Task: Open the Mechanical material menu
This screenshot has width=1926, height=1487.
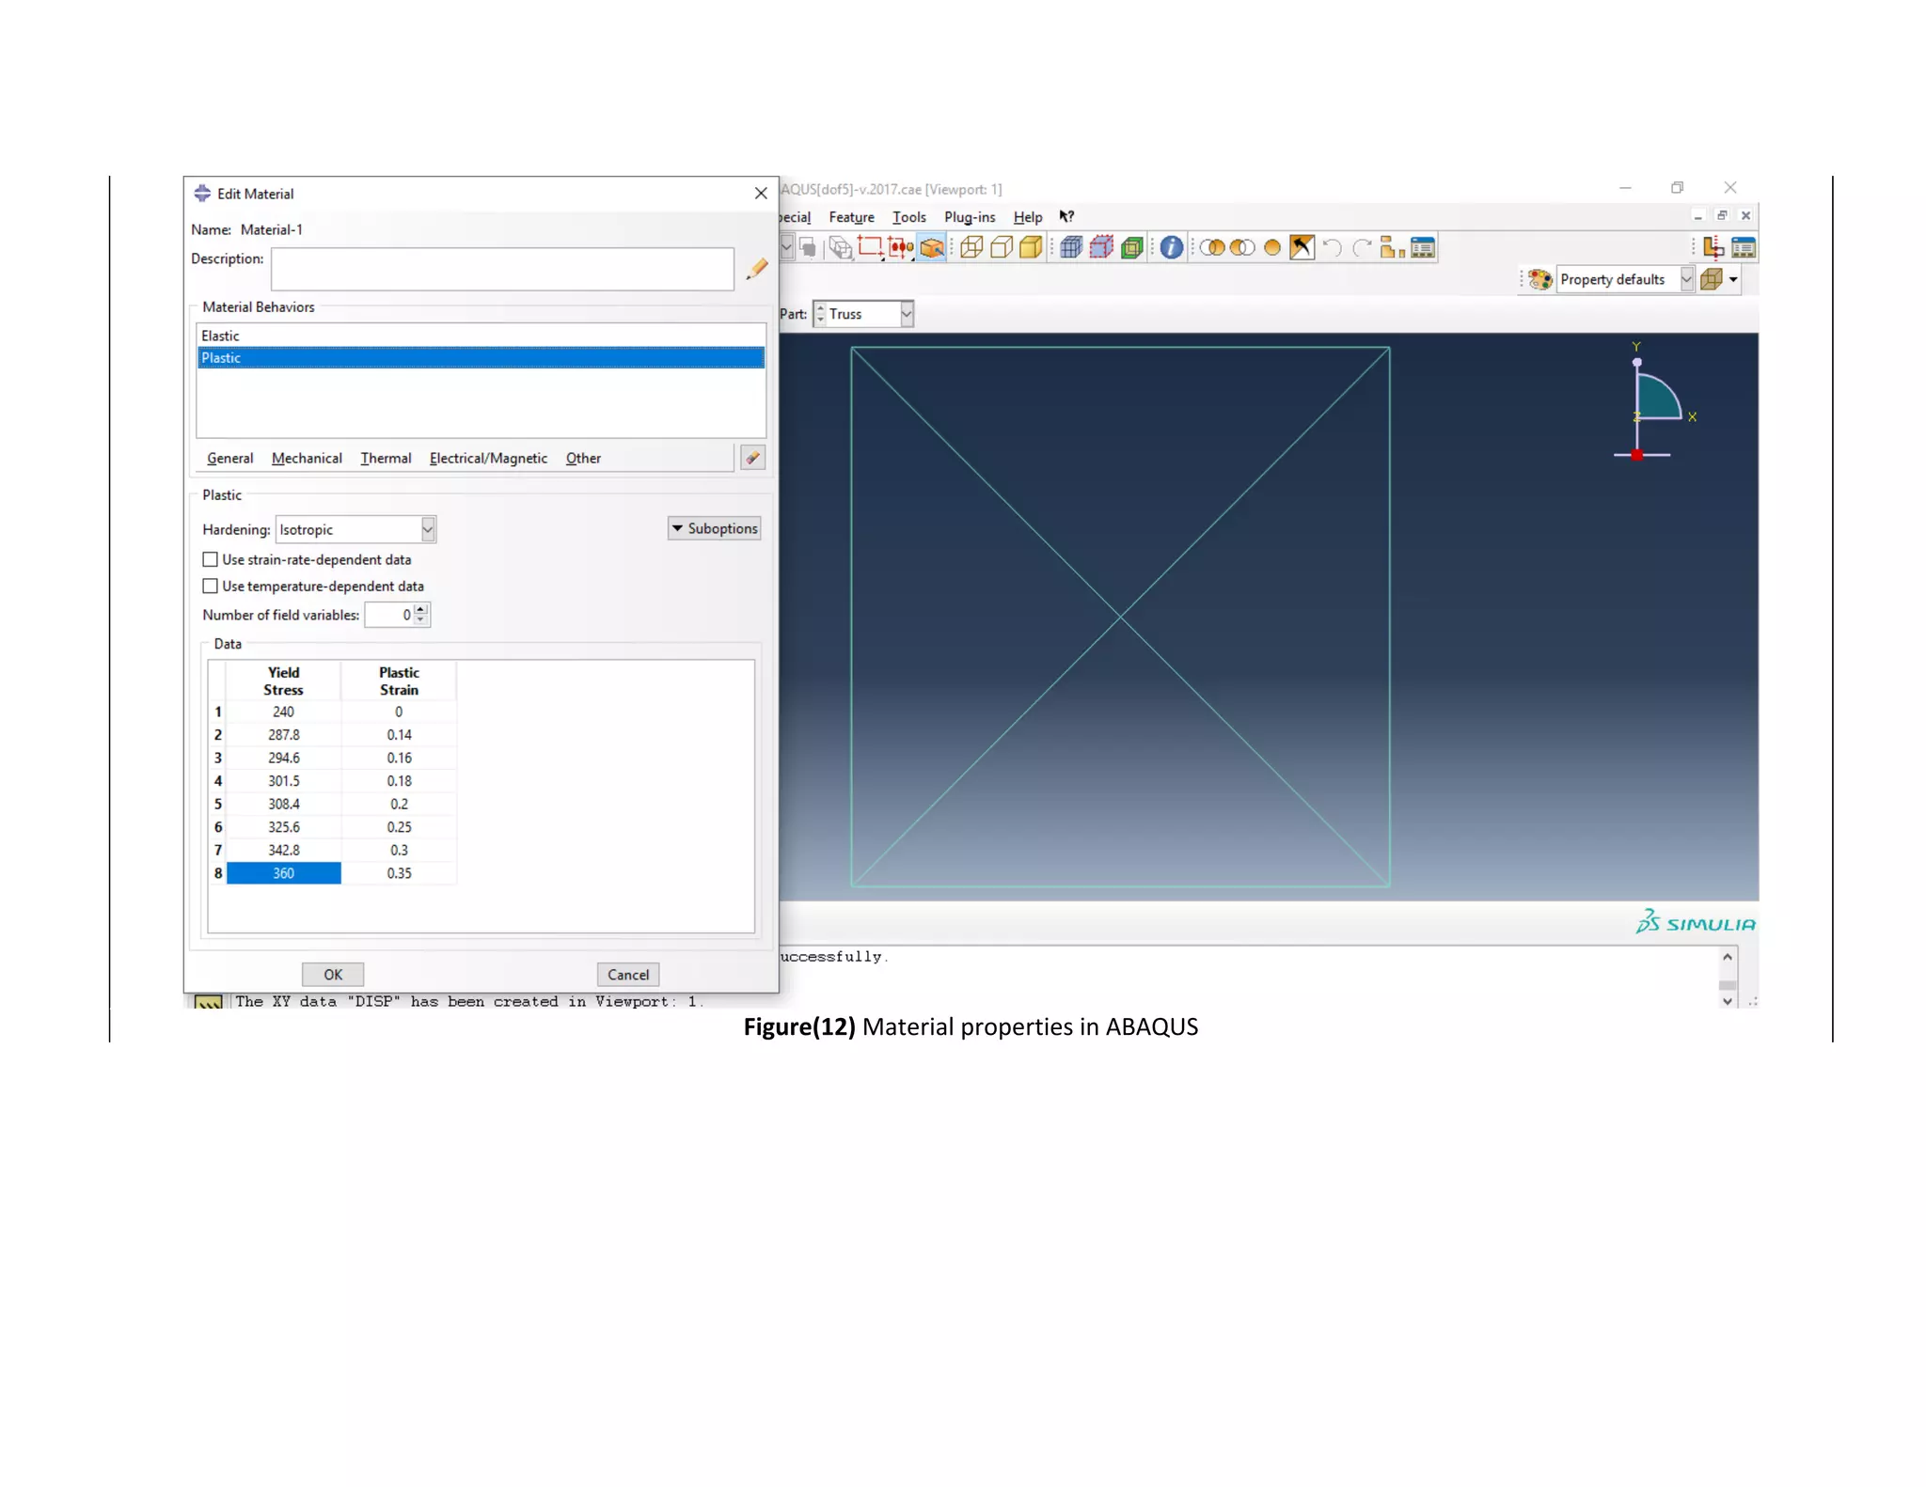Action: click(x=307, y=458)
